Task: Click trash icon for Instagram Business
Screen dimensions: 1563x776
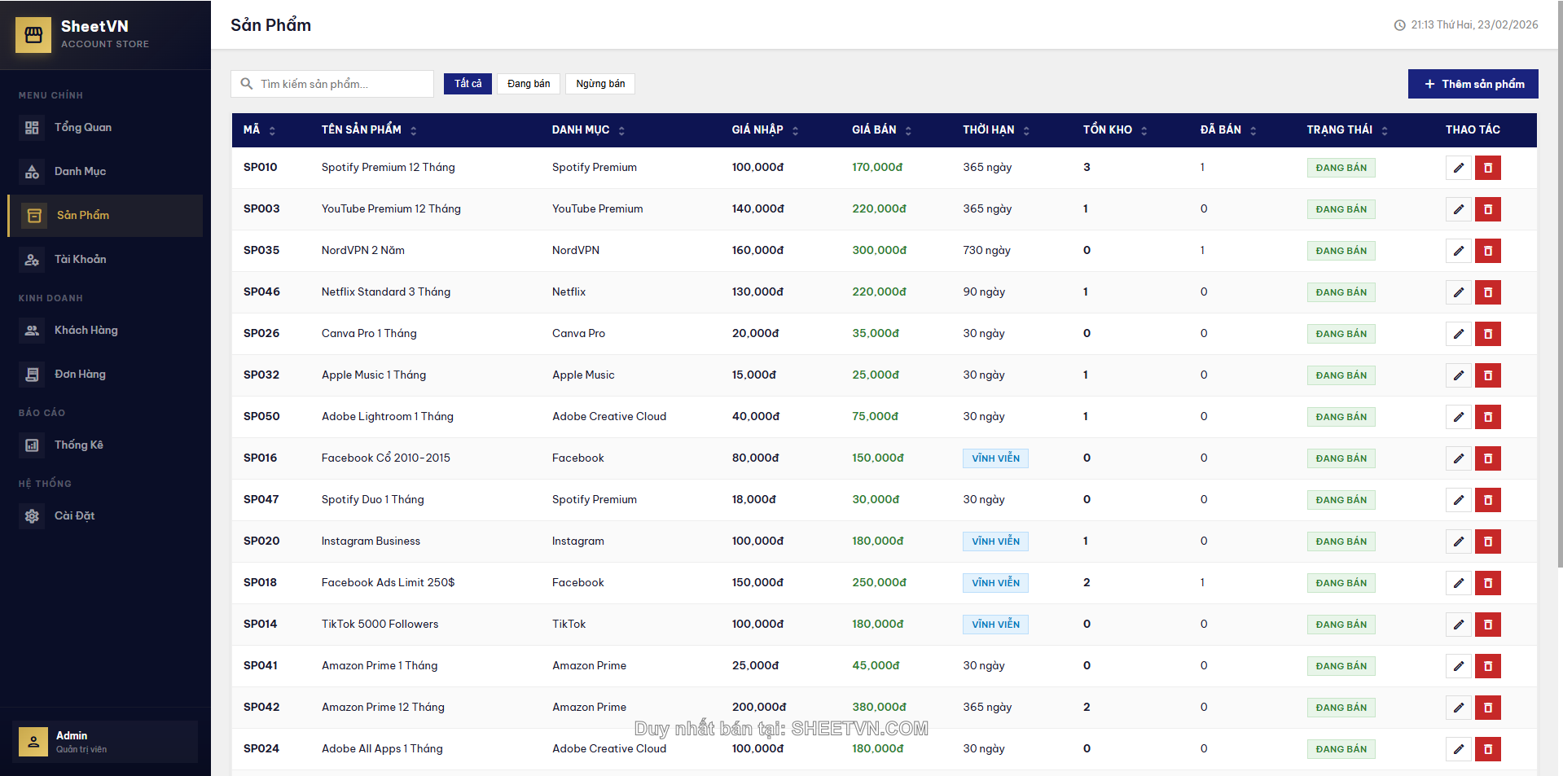Action: point(1487,541)
